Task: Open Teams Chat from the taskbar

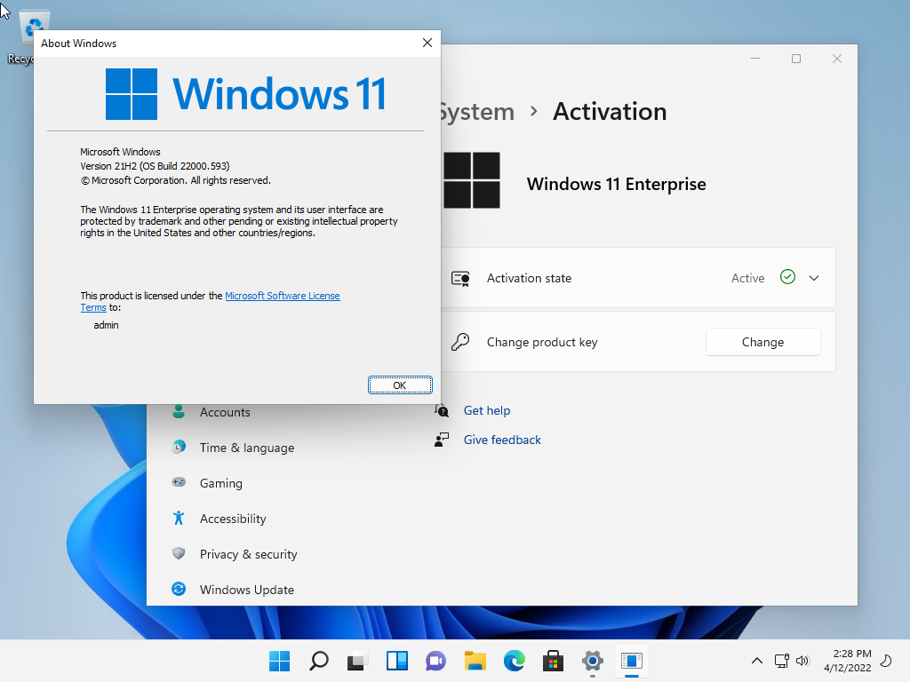Action: tap(435, 661)
